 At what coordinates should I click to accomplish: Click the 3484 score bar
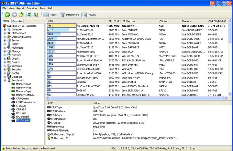point(62,34)
